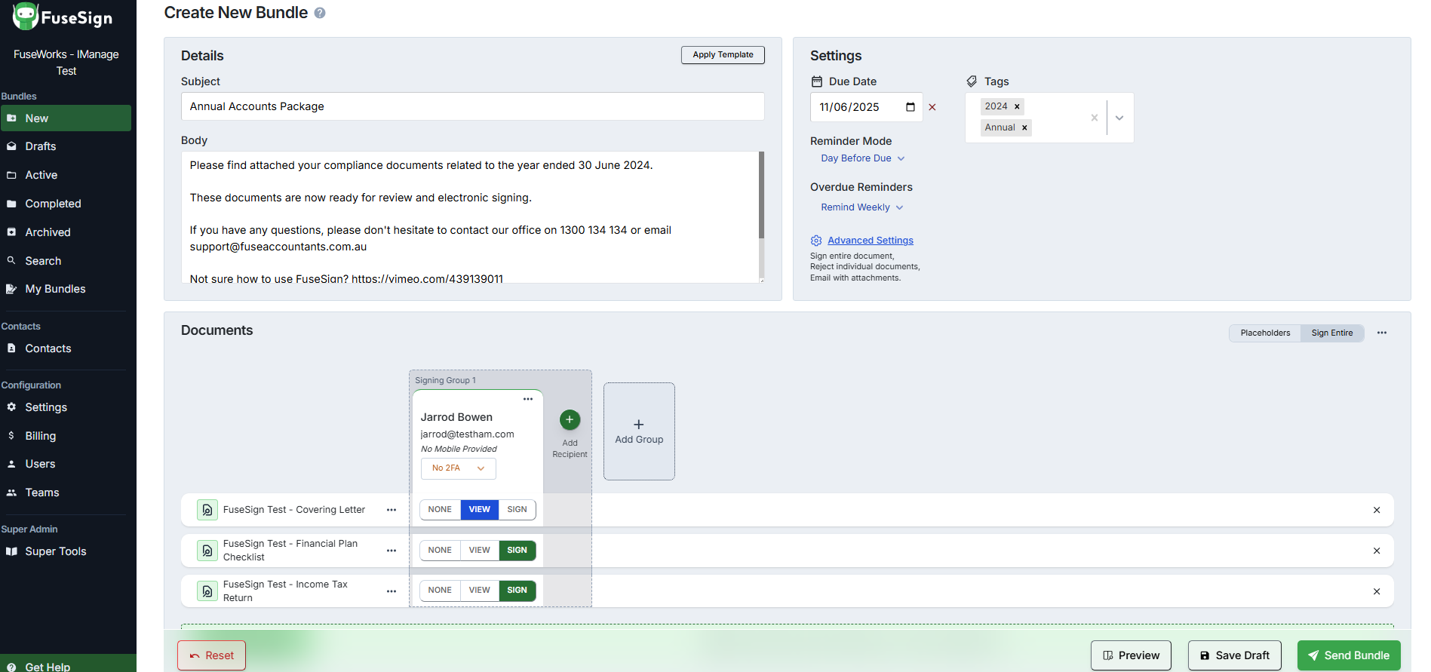This screenshot has width=1431, height=672.
Task: Set Covering Letter to SIGN
Action: pos(517,510)
